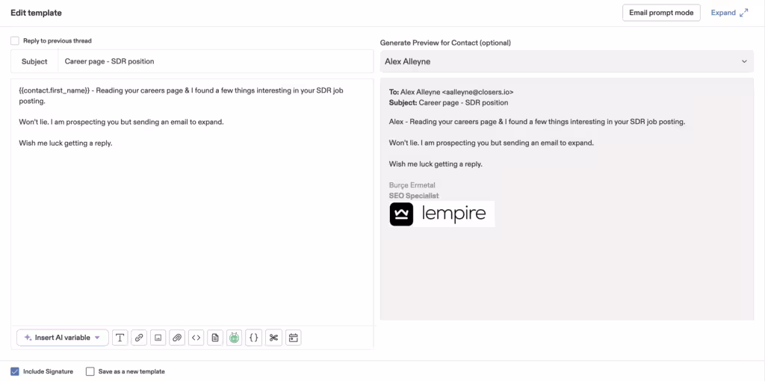The width and height of the screenshot is (765, 381).
Task: Click the lempire logo in signature preview
Action: (x=442, y=214)
